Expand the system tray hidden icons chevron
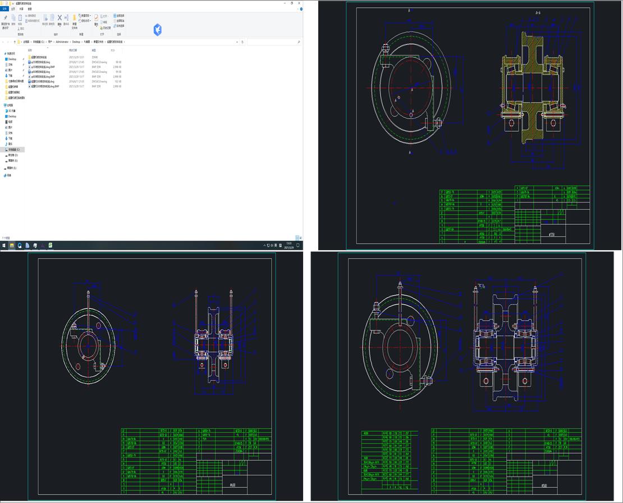Viewport: 623px width, 503px height. click(x=264, y=246)
